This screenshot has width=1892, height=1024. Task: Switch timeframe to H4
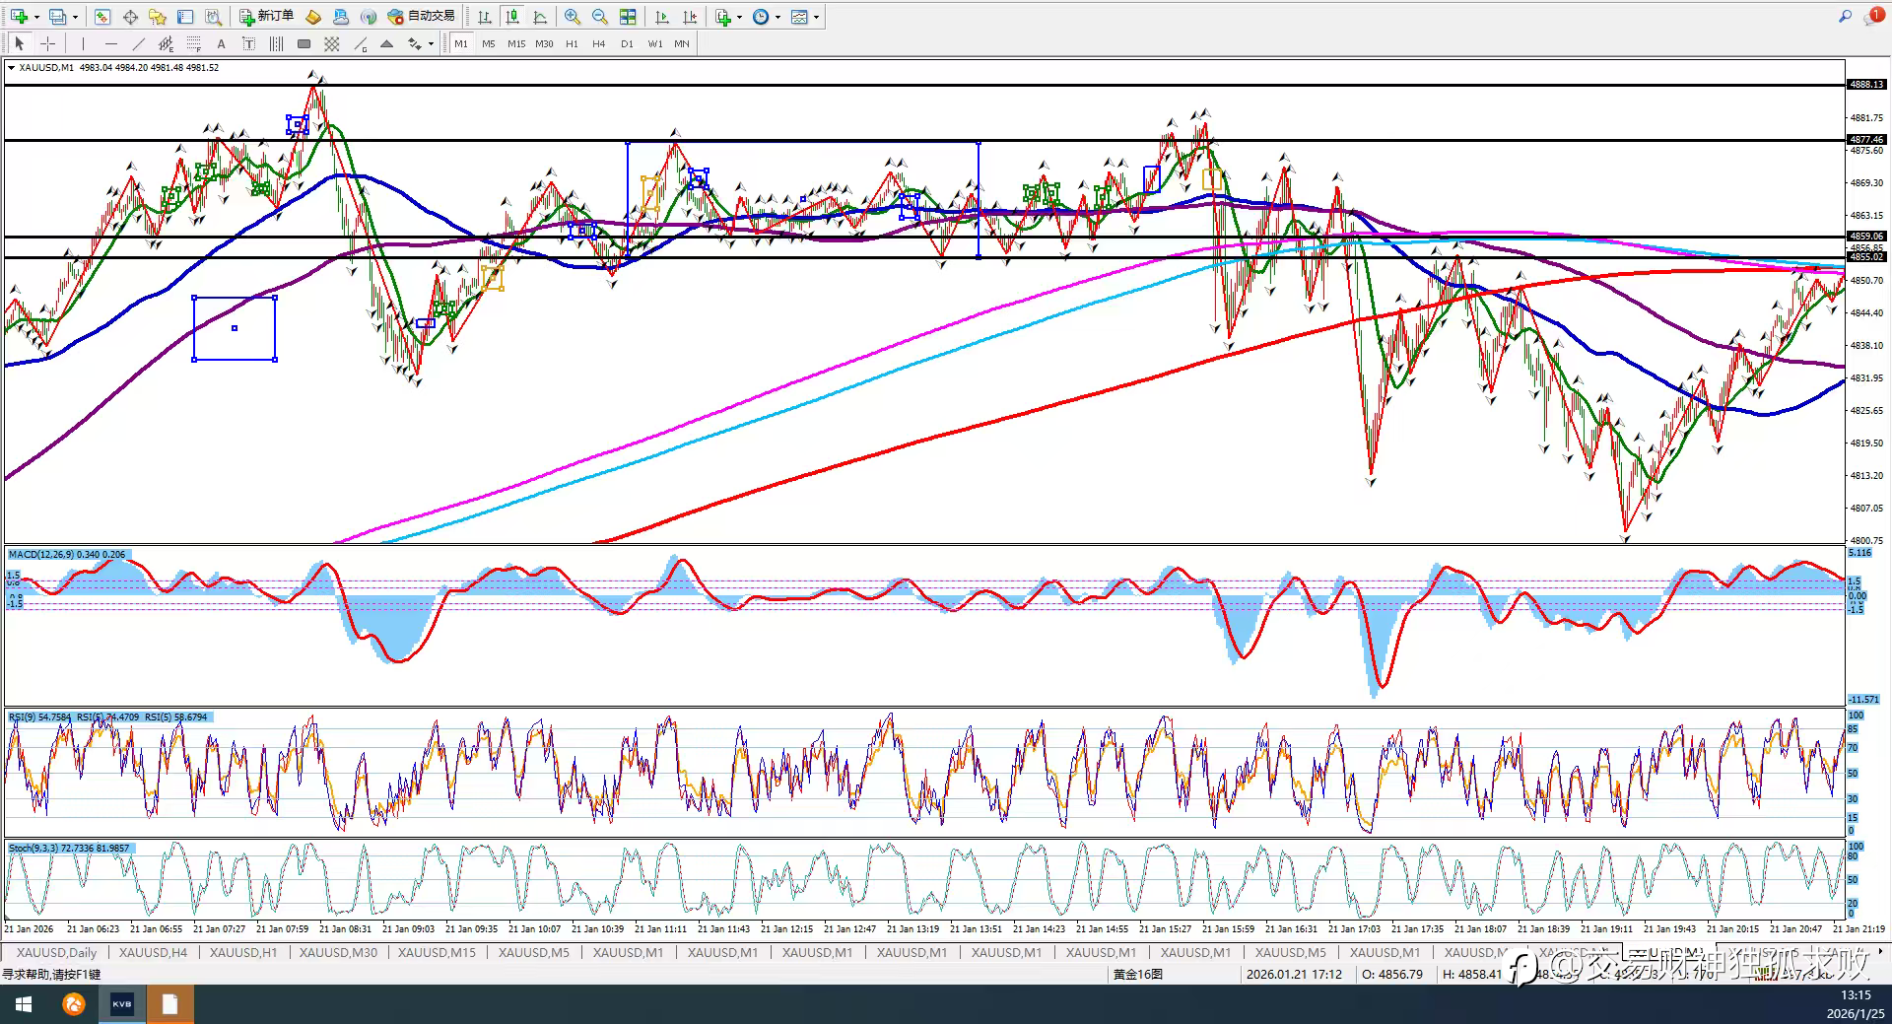pyautogui.click(x=598, y=43)
